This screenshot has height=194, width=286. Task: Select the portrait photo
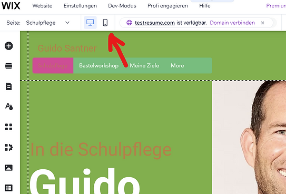tap(249, 137)
